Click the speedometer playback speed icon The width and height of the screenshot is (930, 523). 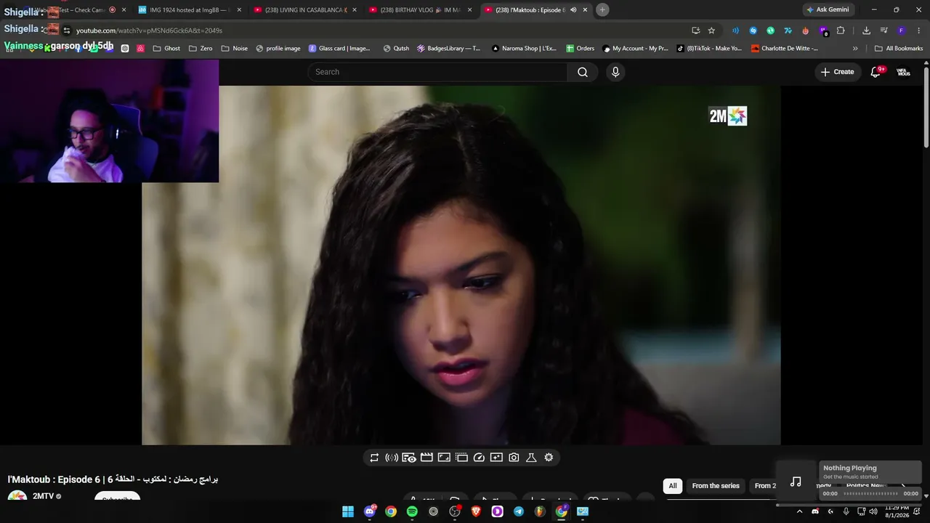click(x=479, y=458)
